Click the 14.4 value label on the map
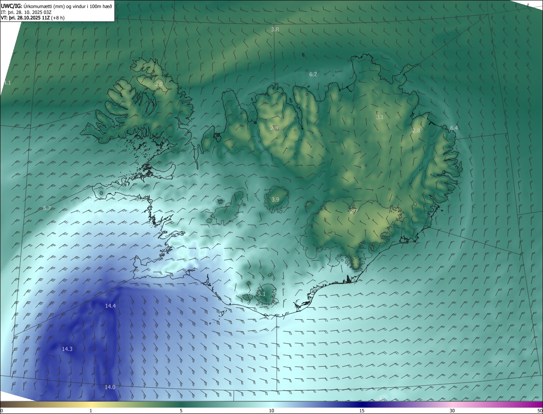Viewport: 543px width, 414px height. [x=111, y=306]
